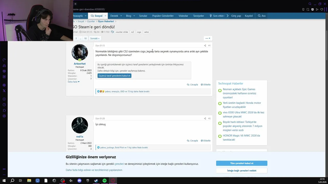Open the Videolar nav item
This screenshot has width=328, height=184.
pos(183,16)
